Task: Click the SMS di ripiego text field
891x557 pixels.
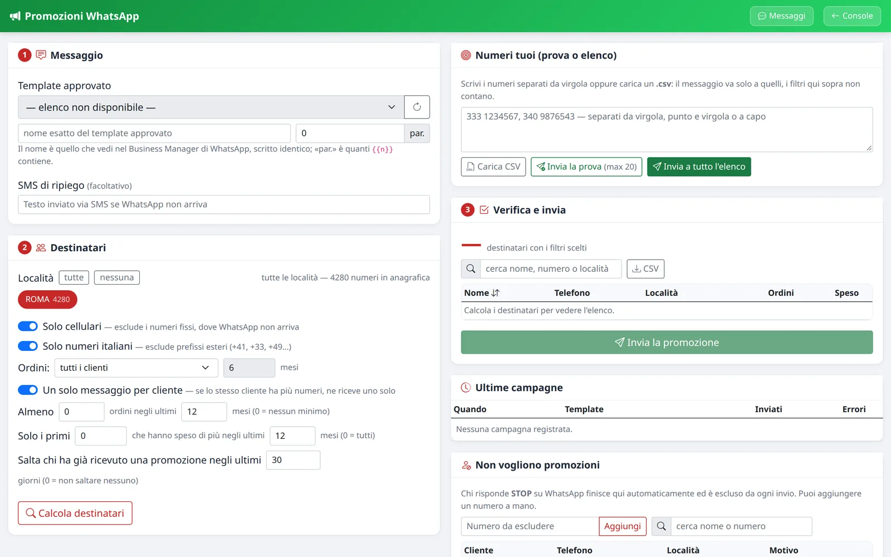Action: coord(224,204)
